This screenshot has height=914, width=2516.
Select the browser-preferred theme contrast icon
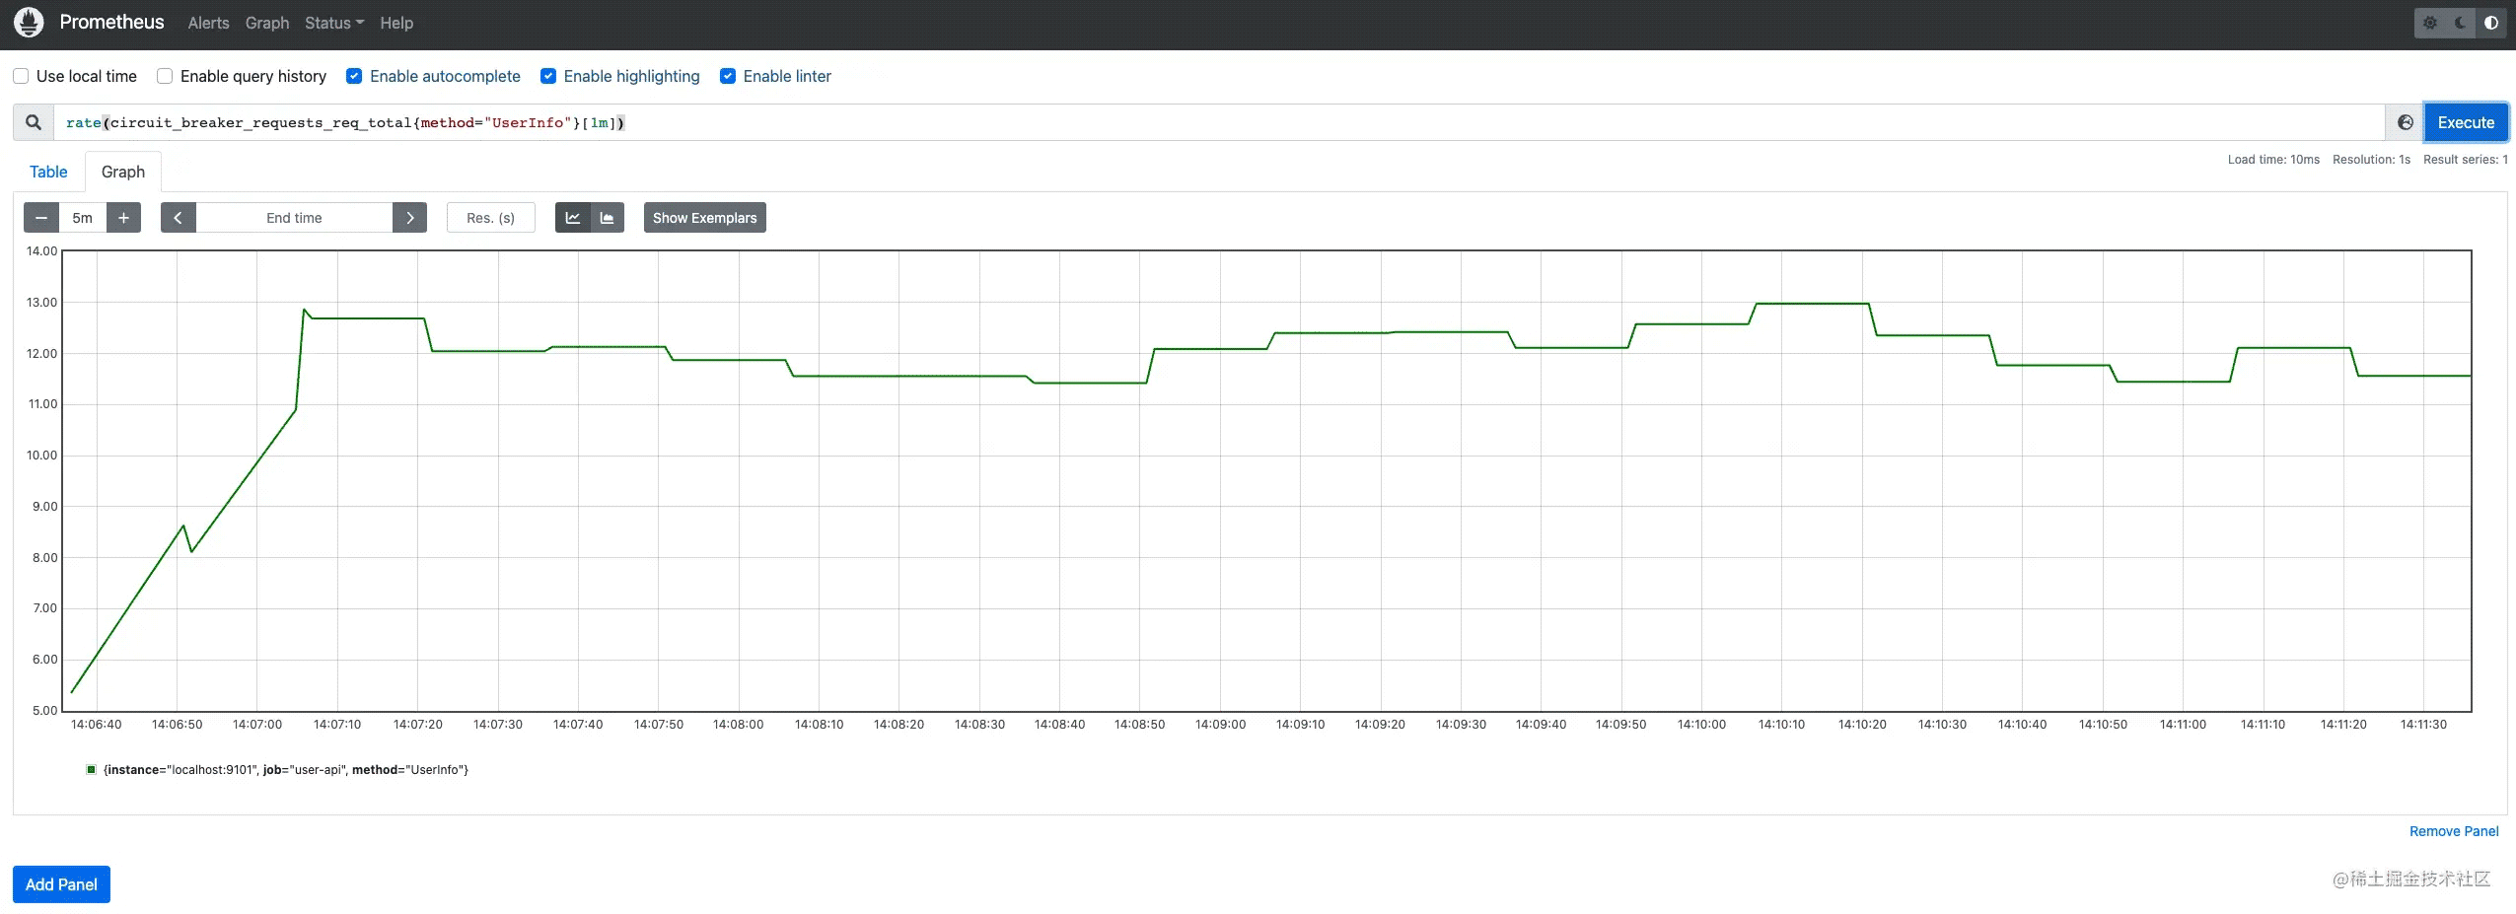point(2491,23)
